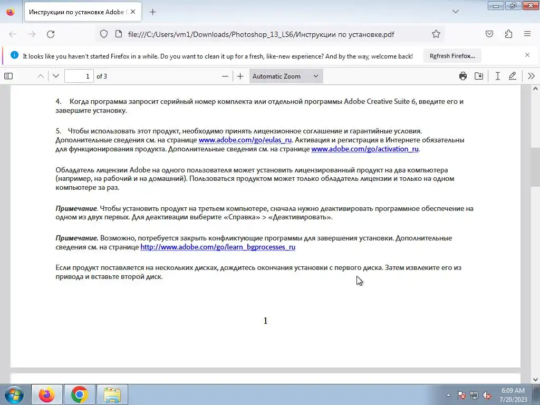Bookmark this page with star icon
This screenshot has height=405, width=540.
point(436,34)
